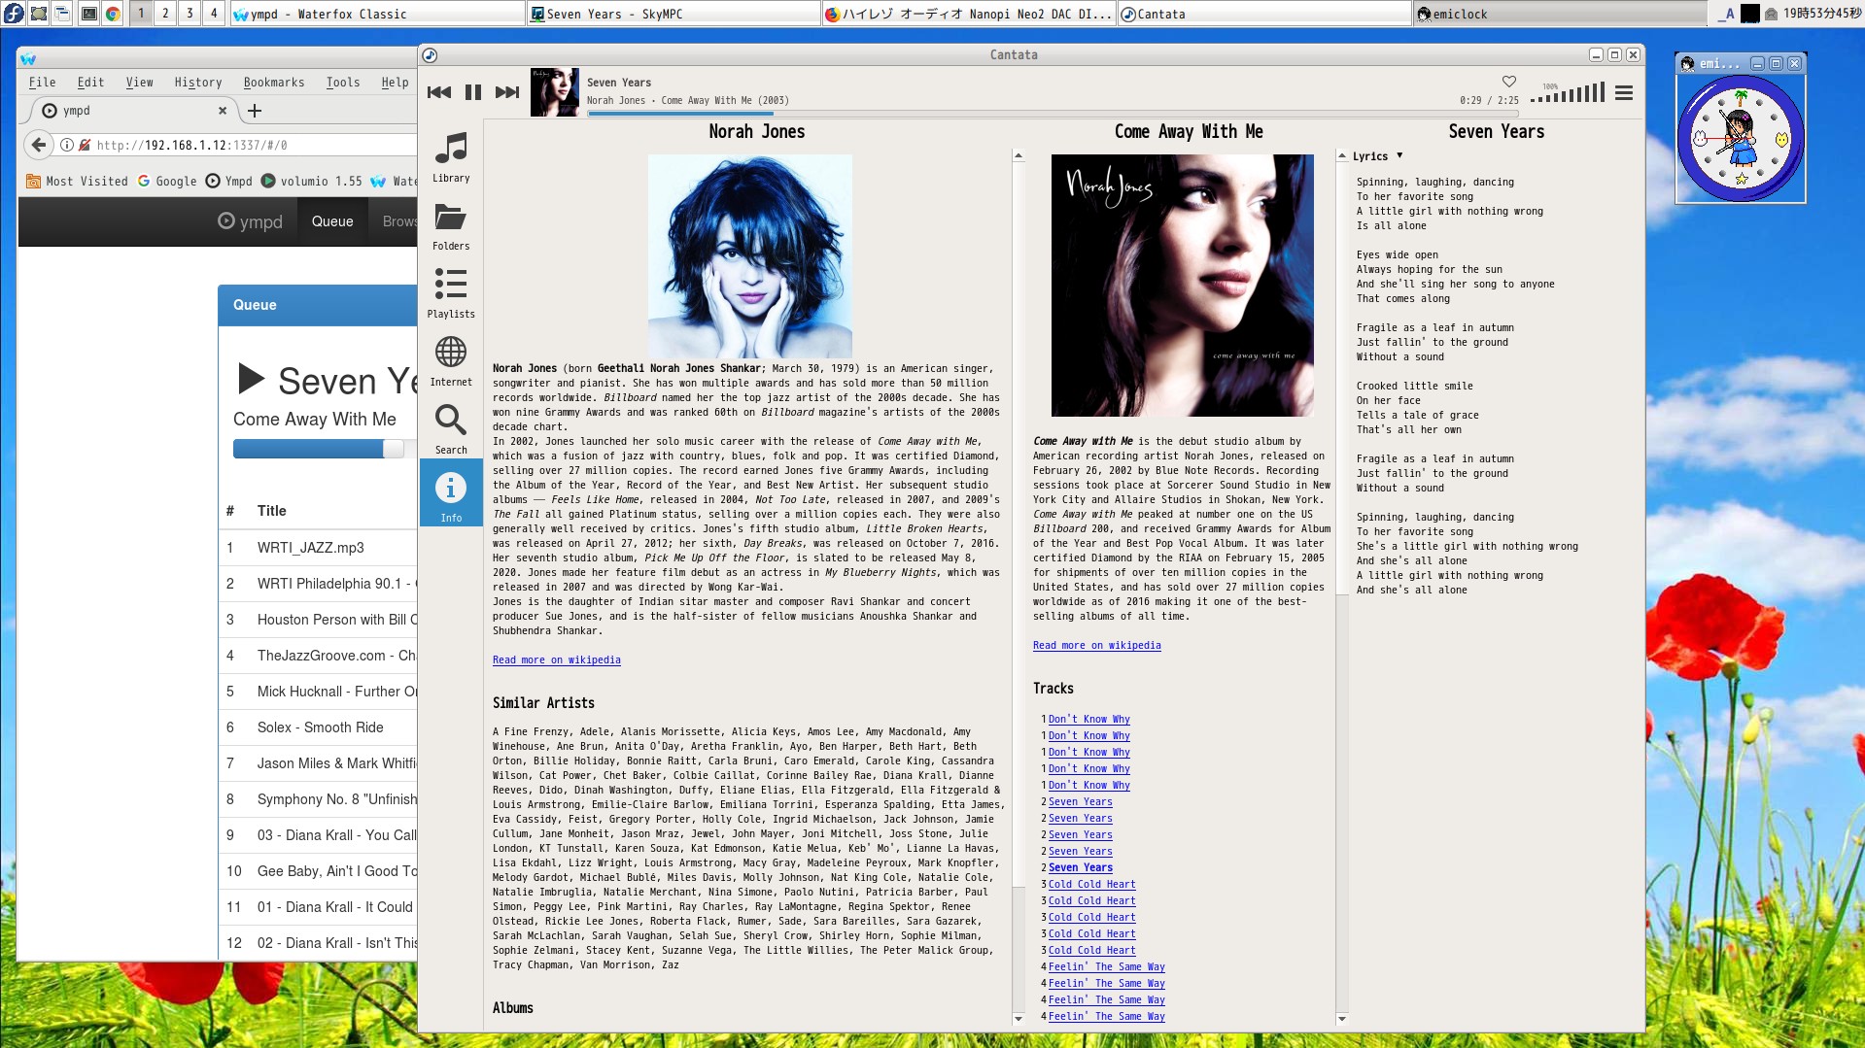This screenshot has width=1865, height=1048.
Task: Open Norah Jones Read more on wikipedia
Action: click(556, 660)
